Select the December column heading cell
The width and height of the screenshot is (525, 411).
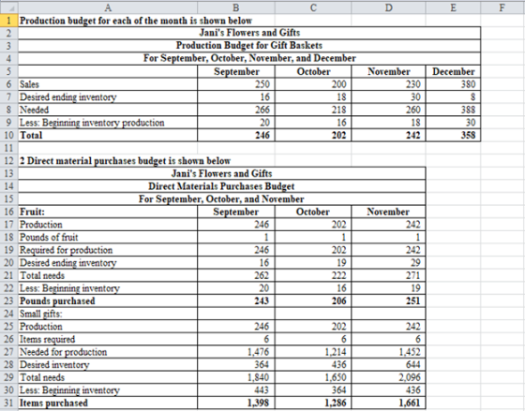click(453, 71)
